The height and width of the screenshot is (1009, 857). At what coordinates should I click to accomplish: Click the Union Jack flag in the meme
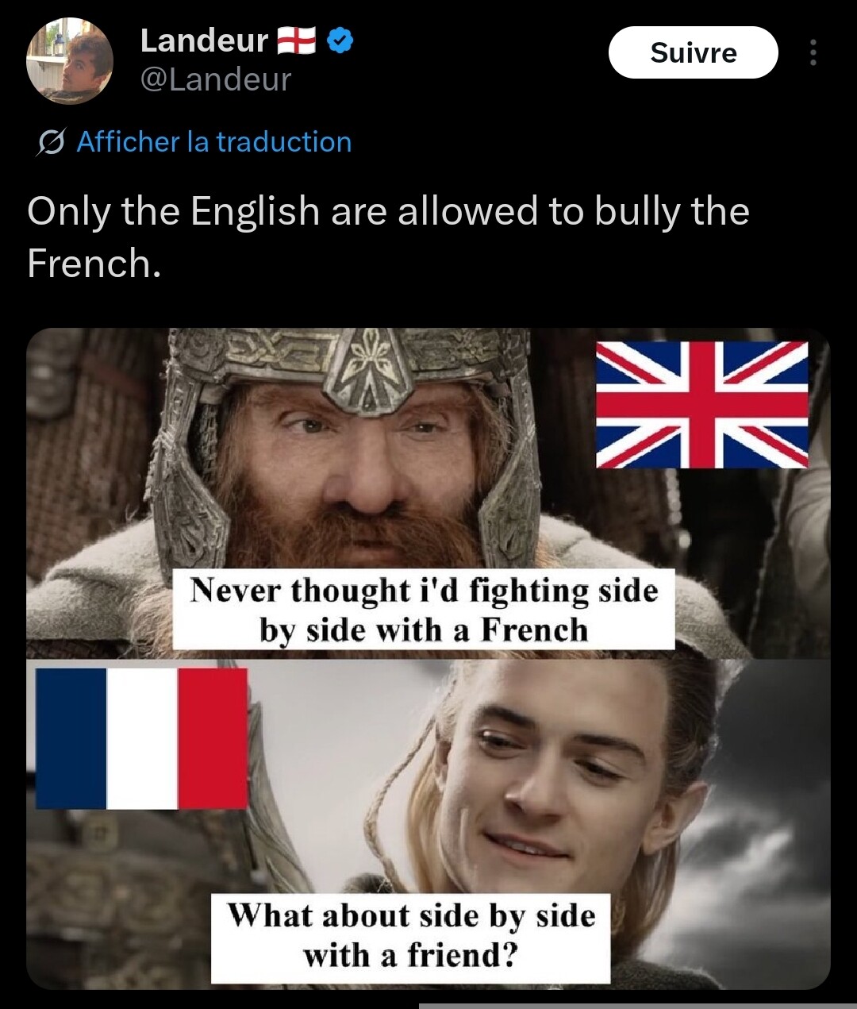point(702,405)
